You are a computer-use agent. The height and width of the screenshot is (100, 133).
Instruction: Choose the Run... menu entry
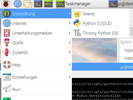point(36,90)
